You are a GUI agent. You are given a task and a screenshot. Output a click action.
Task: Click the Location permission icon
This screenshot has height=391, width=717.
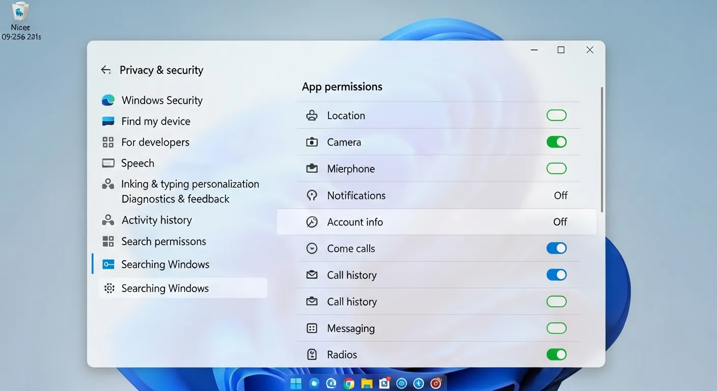[312, 116]
